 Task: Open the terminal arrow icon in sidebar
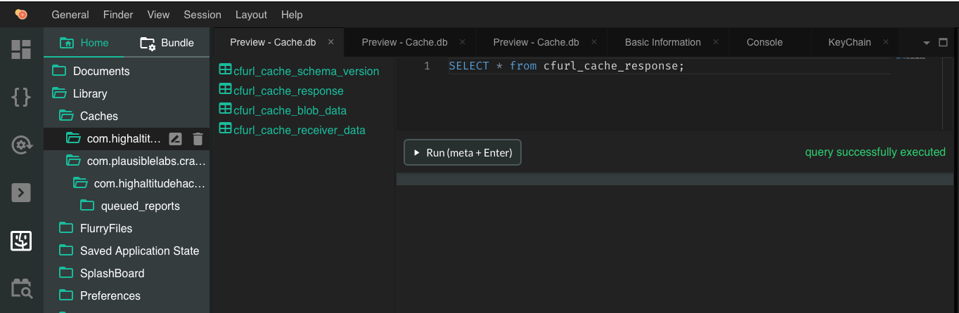click(x=21, y=192)
